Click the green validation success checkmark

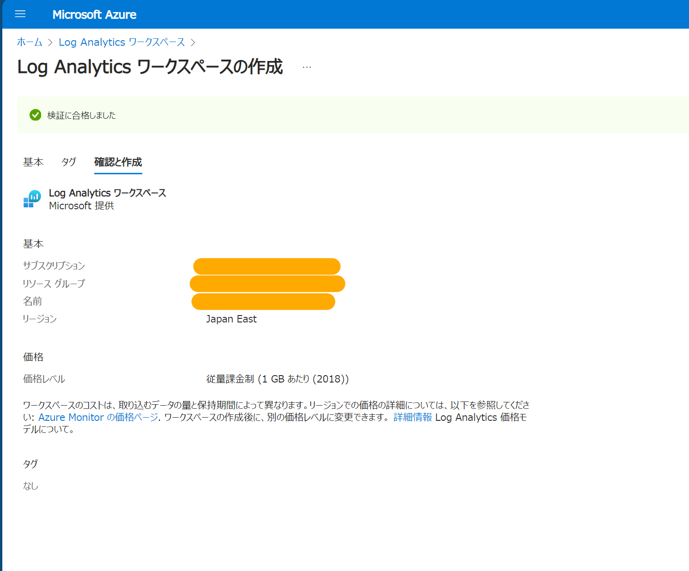point(36,115)
